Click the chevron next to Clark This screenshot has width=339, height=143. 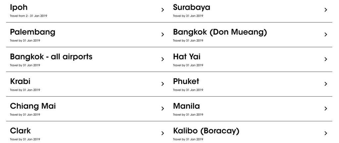(x=163, y=133)
